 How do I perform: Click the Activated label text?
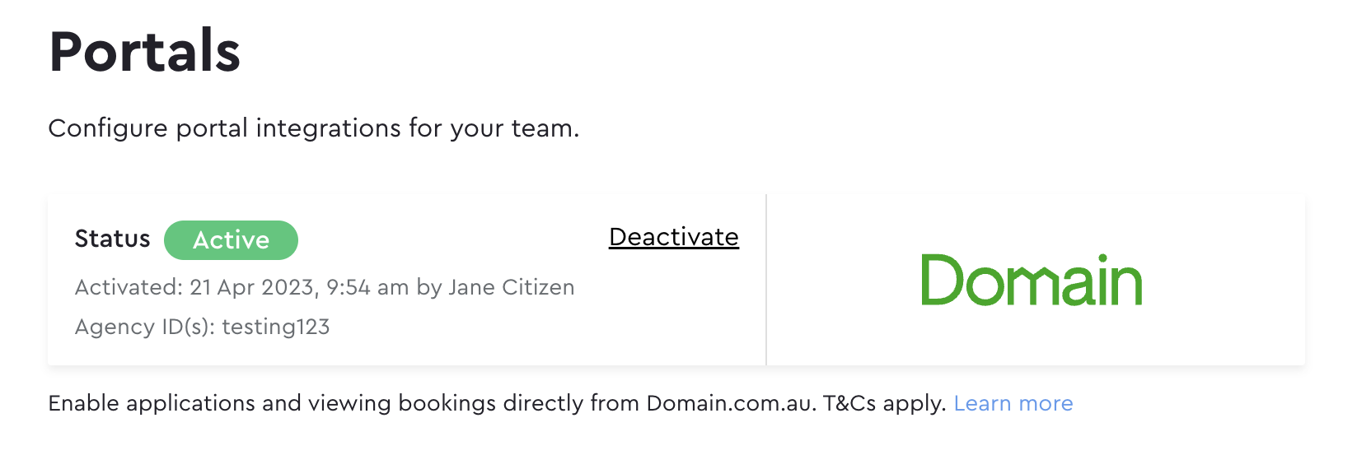click(x=129, y=287)
